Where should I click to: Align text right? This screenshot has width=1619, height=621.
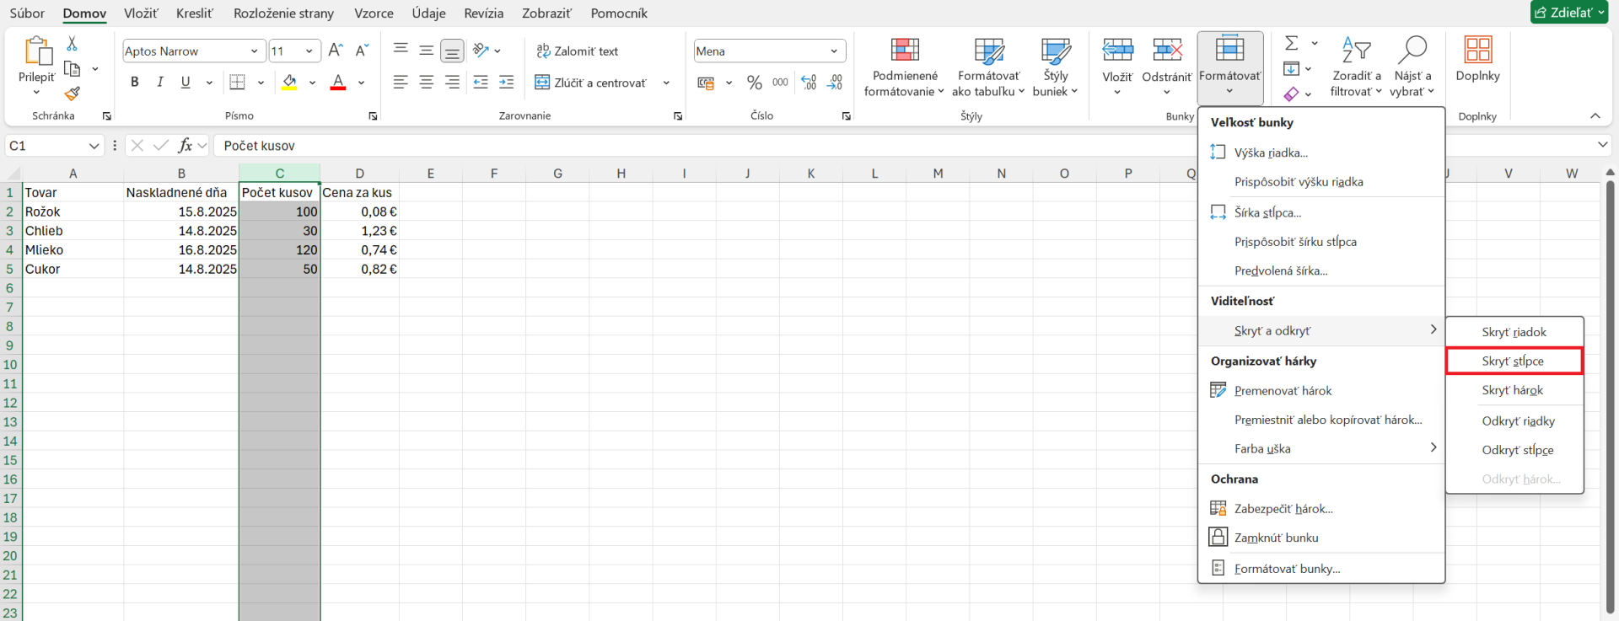click(453, 82)
